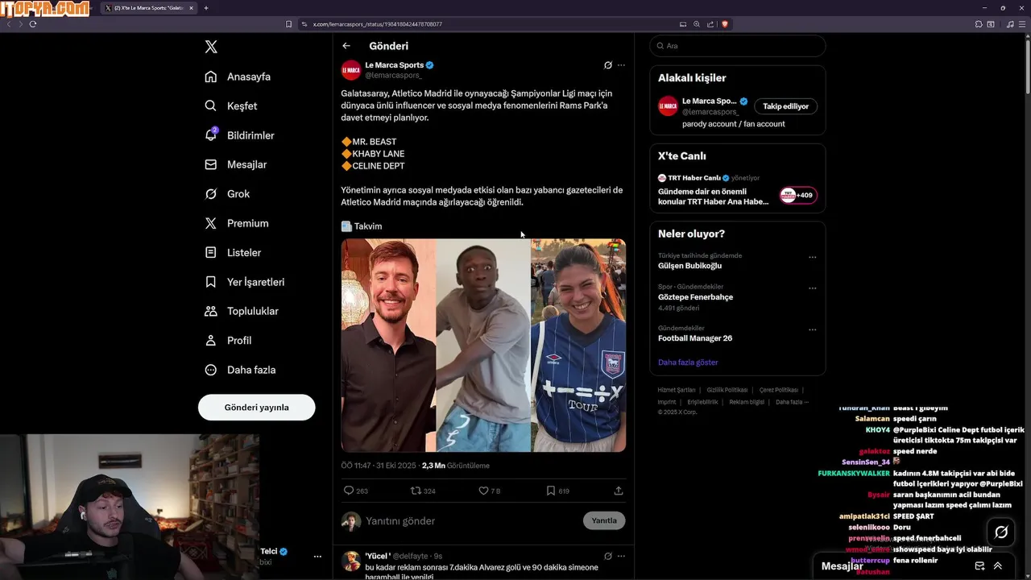The image size is (1031, 580).
Task: Click the Grok icon on the Le Marca post
Action: pos(608,65)
